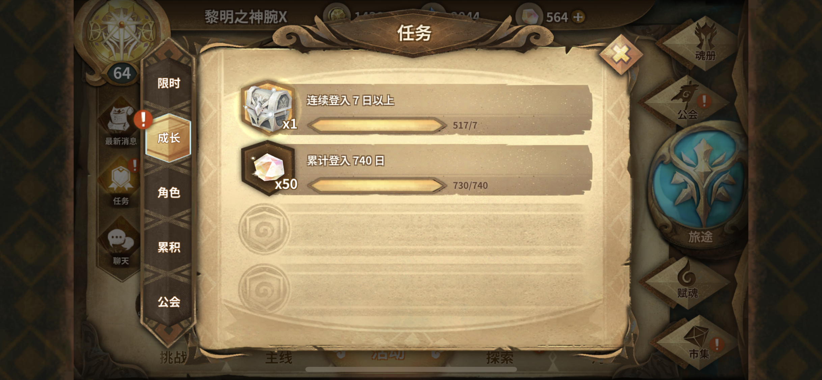Add crystals with the plus icon
The image size is (822, 380).
578,17
